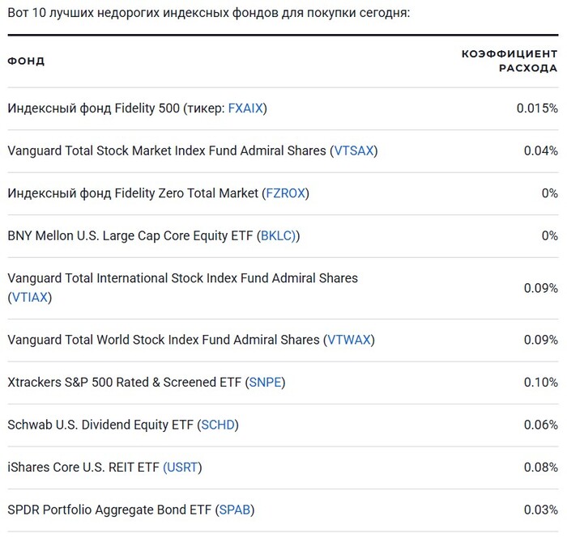The height and width of the screenshot is (546, 567).
Task: Click the 0.08% expense ratio value
Action: click(x=540, y=468)
